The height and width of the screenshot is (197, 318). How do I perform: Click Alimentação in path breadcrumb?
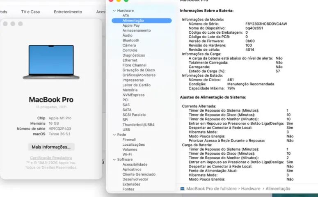(278, 189)
